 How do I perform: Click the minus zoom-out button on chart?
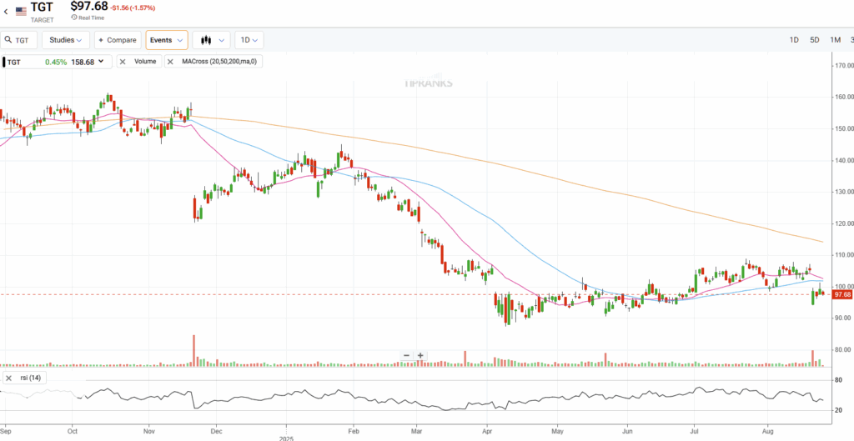tap(406, 355)
